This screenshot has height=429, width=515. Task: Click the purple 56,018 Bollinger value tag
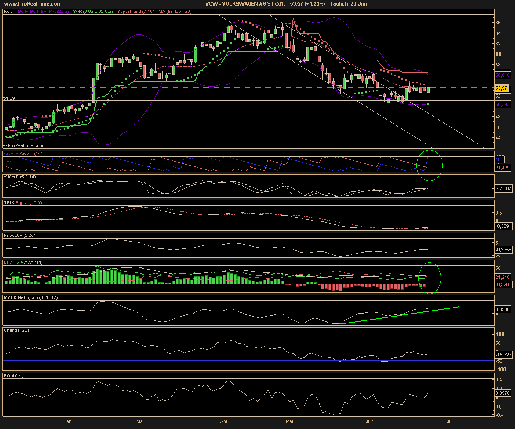pyautogui.click(x=502, y=75)
